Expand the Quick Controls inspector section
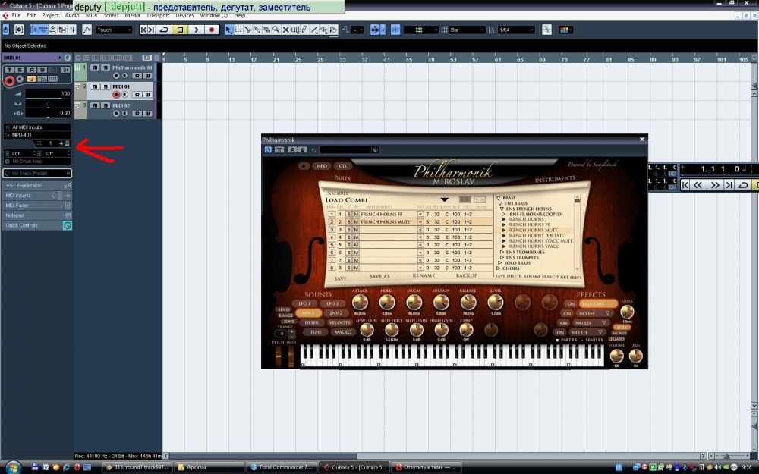 tap(37, 225)
